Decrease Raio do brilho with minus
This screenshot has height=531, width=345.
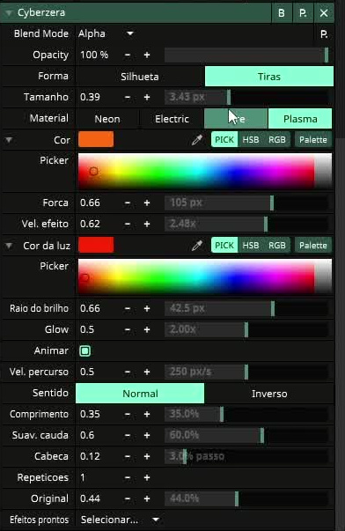[x=128, y=308]
